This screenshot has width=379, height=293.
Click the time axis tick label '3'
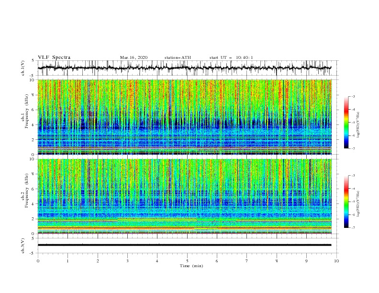[x=127, y=261]
